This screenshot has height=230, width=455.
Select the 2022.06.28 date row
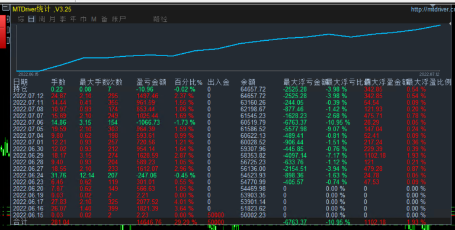tap(28, 162)
